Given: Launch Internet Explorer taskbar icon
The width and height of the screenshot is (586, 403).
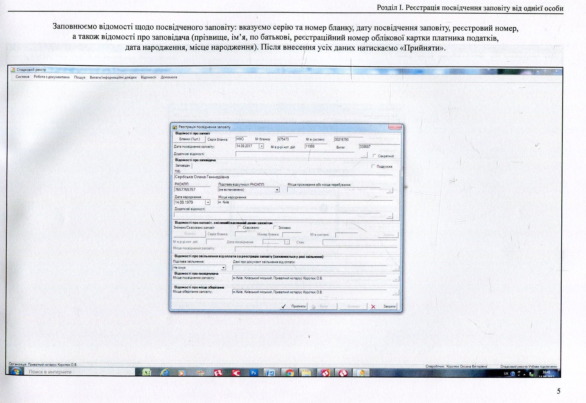Looking at the screenshot, I should click(x=164, y=373).
